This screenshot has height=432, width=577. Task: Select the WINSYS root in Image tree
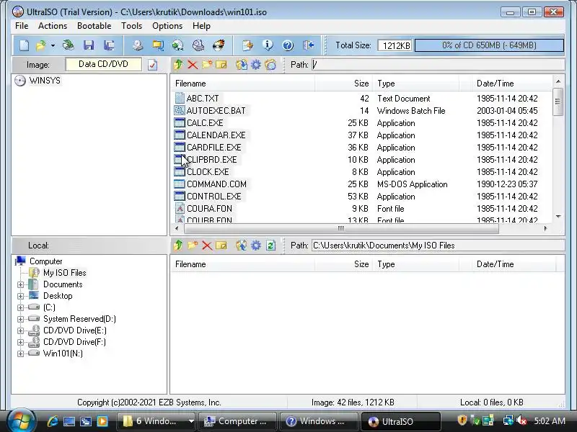click(x=45, y=81)
